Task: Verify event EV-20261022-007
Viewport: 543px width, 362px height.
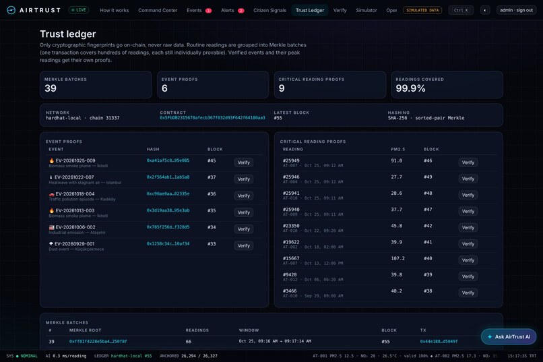Action: pos(243,179)
